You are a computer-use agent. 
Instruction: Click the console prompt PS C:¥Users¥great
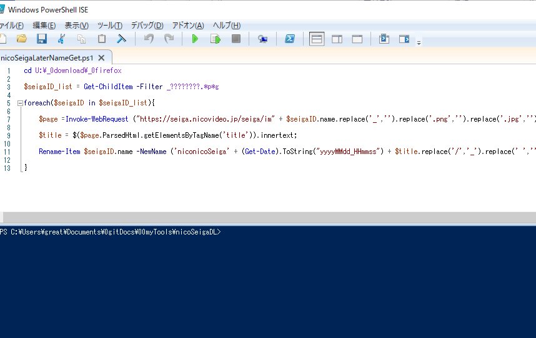coord(111,232)
